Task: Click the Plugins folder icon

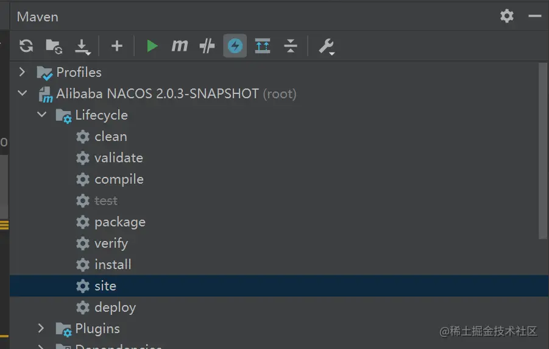Action: 63,329
